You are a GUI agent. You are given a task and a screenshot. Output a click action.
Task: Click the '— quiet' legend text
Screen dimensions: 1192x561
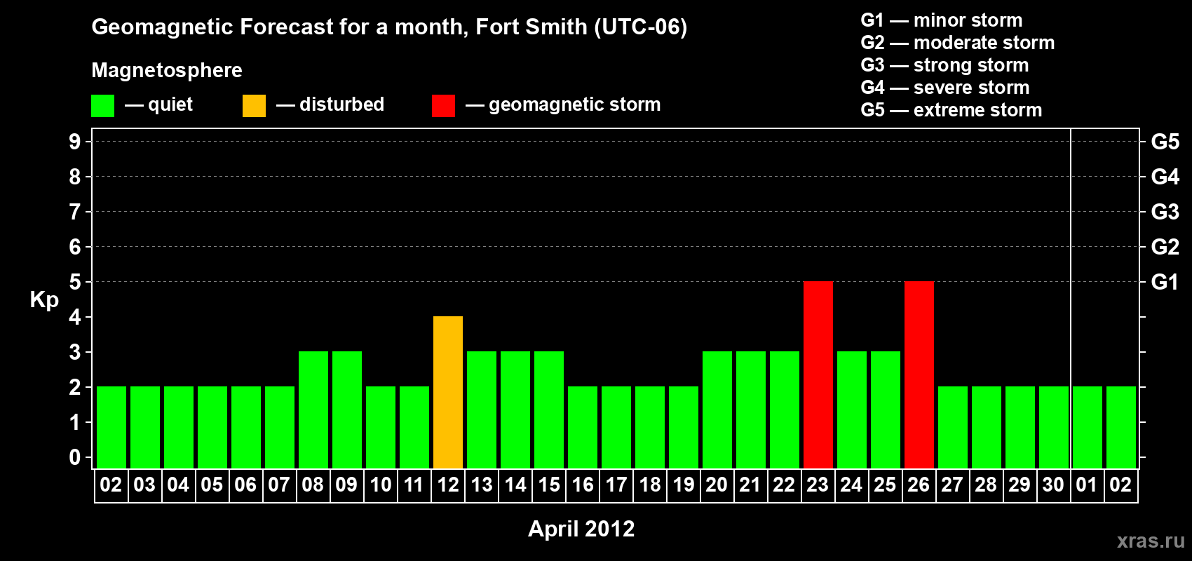pyautogui.click(x=158, y=104)
